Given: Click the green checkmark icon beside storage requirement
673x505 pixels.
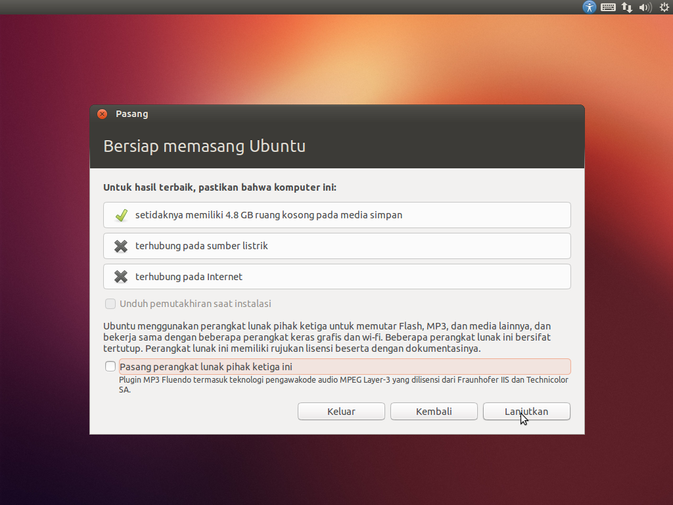Looking at the screenshot, I should click(x=121, y=214).
